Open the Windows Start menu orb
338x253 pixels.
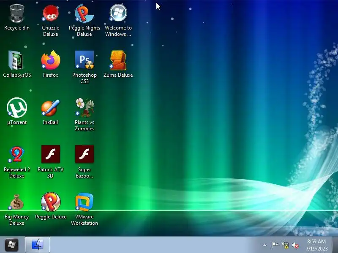coord(12,245)
